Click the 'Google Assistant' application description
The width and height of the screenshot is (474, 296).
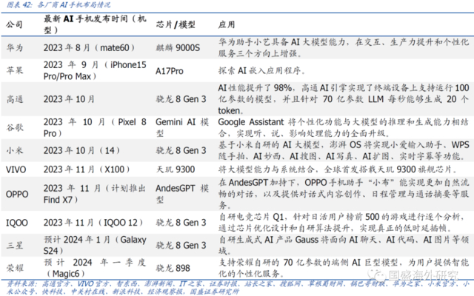tap(344, 127)
